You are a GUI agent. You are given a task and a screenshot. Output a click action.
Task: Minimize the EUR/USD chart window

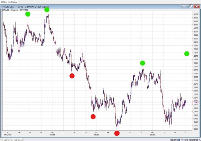(x=184, y=6)
